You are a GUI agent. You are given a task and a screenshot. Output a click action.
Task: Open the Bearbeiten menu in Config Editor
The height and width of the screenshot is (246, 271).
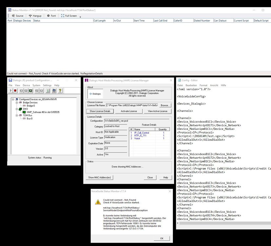[191, 85]
